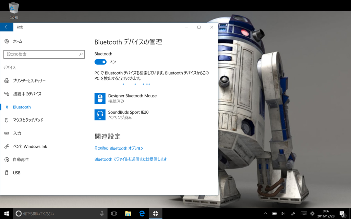The width and height of the screenshot is (351, 219).
Task: Open Bluetooth でファイルを送信または受信します link
Action: tap(131, 159)
